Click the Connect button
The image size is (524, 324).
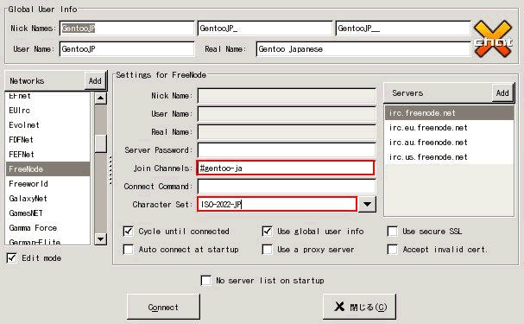pos(163,307)
